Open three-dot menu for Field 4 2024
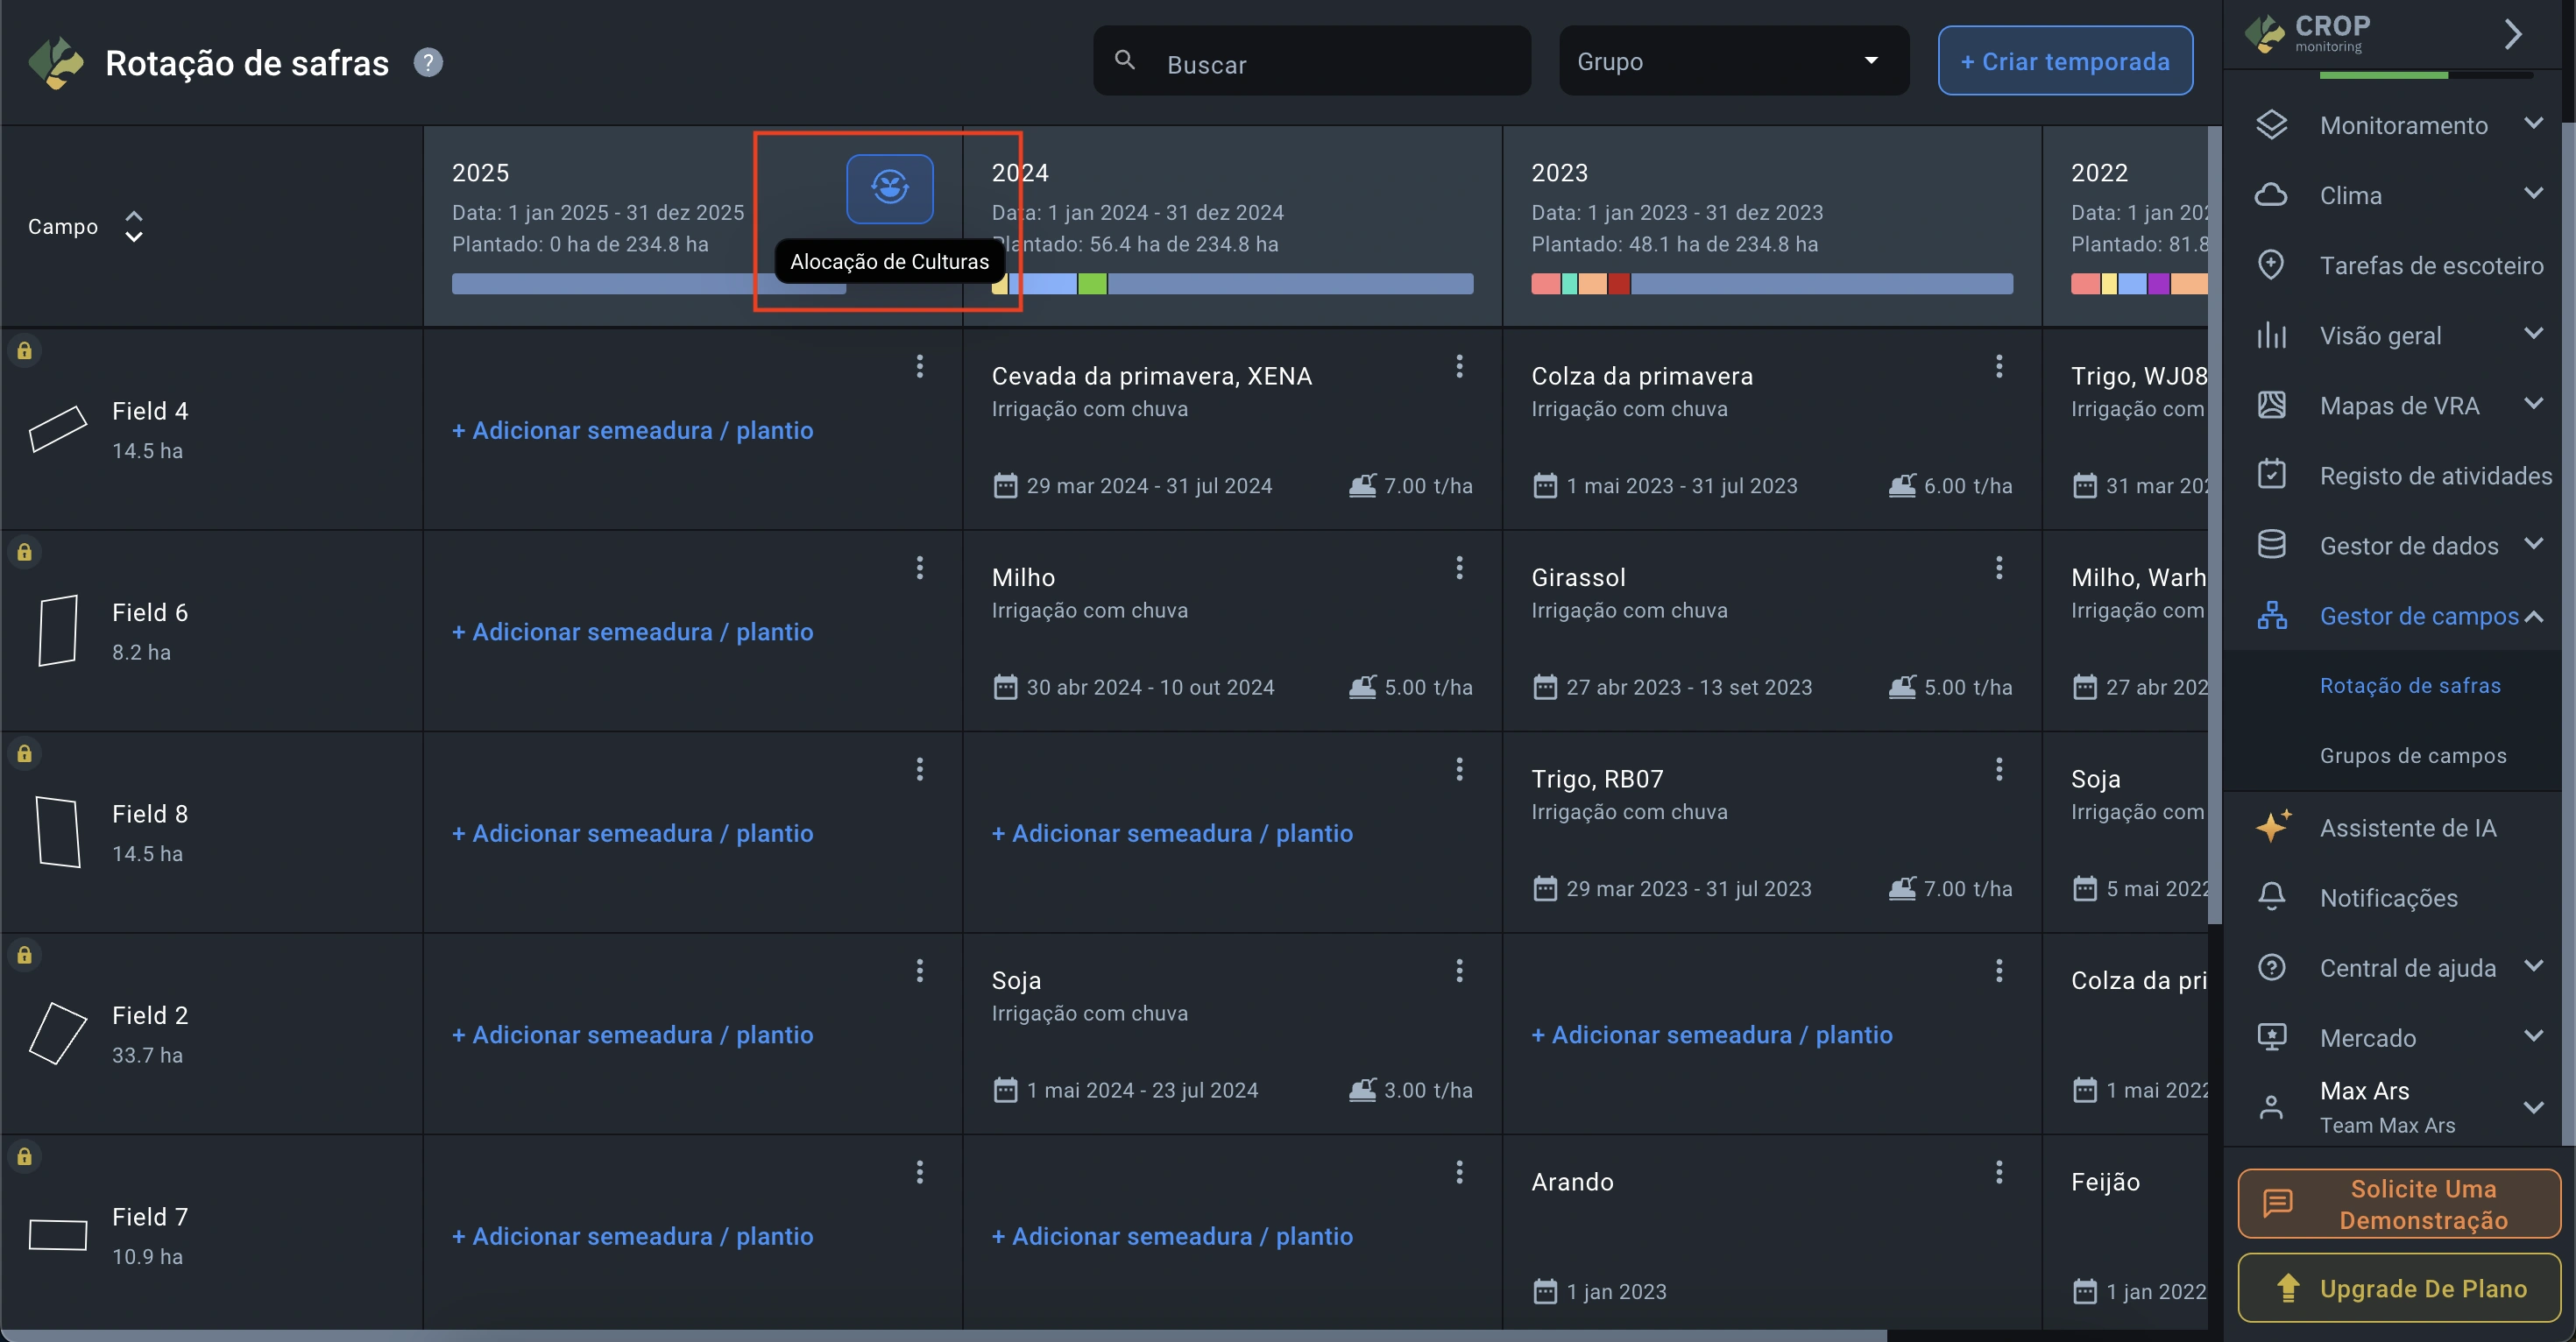2576x1342 pixels. click(1459, 366)
